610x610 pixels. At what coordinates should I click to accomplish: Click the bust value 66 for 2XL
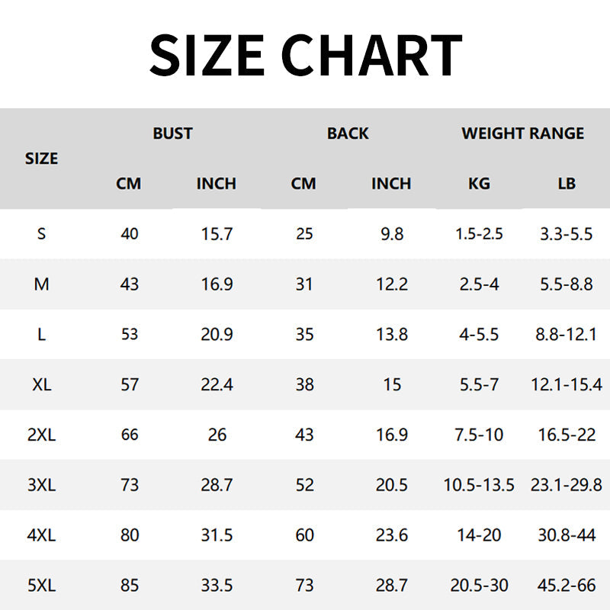pyautogui.click(x=130, y=435)
